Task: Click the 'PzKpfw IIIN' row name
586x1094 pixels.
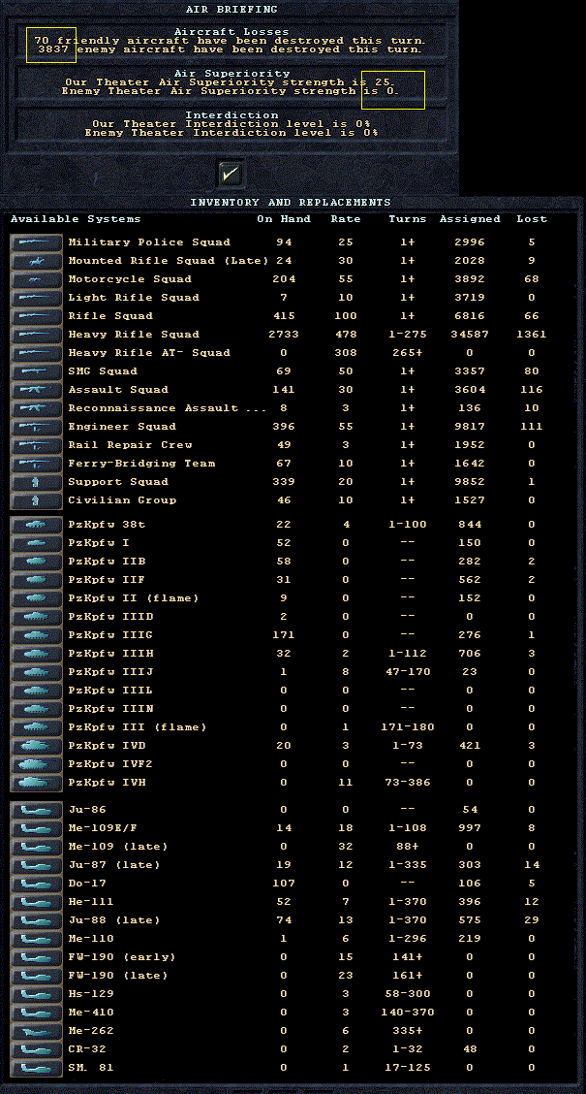Action: click(110, 709)
